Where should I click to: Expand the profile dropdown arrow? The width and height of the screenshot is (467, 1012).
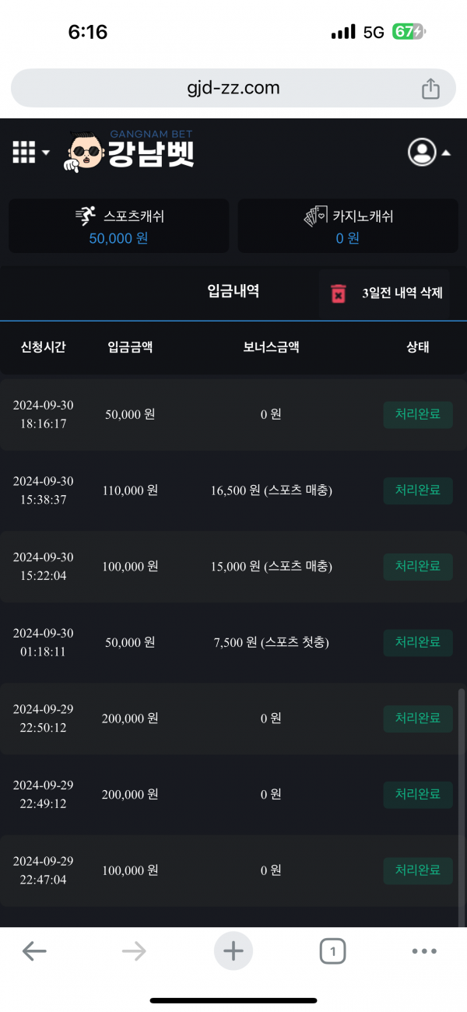click(446, 153)
